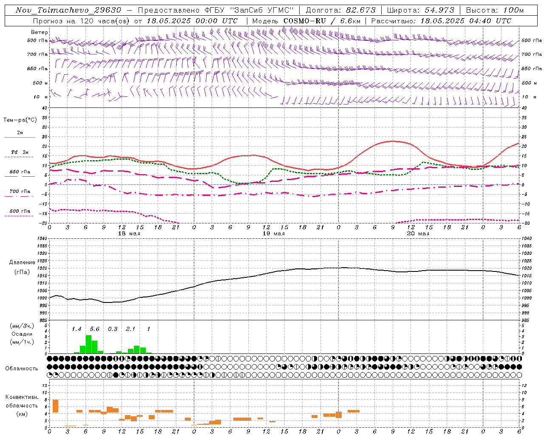This screenshot has width=544, height=435.
Task: Select the 19 мая date label
Action: [x=273, y=234]
